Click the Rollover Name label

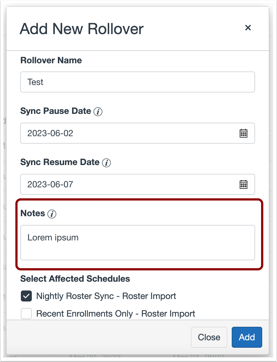(x=51, y=60)
